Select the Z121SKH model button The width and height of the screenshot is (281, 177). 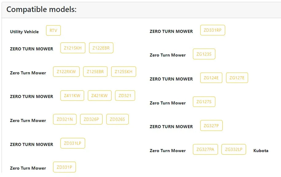coord(73,48)
